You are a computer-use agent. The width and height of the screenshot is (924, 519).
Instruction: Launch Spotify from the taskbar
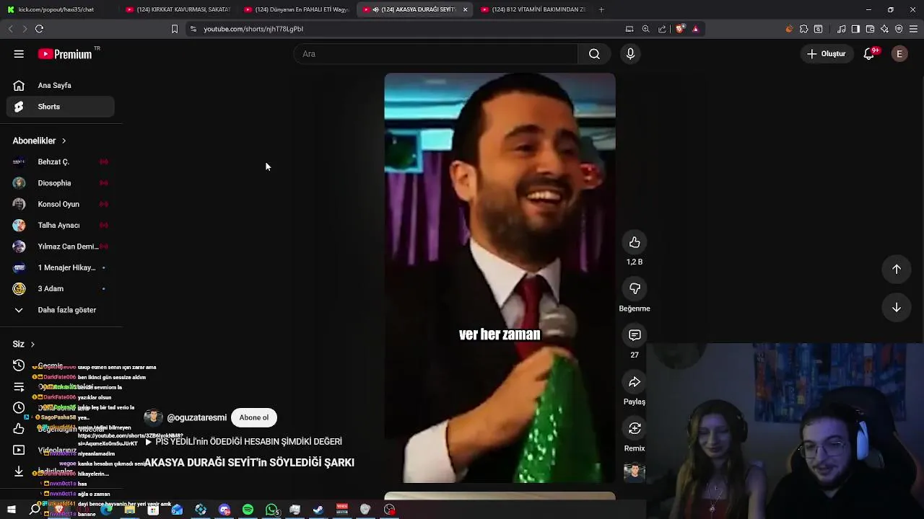point(248,510)
